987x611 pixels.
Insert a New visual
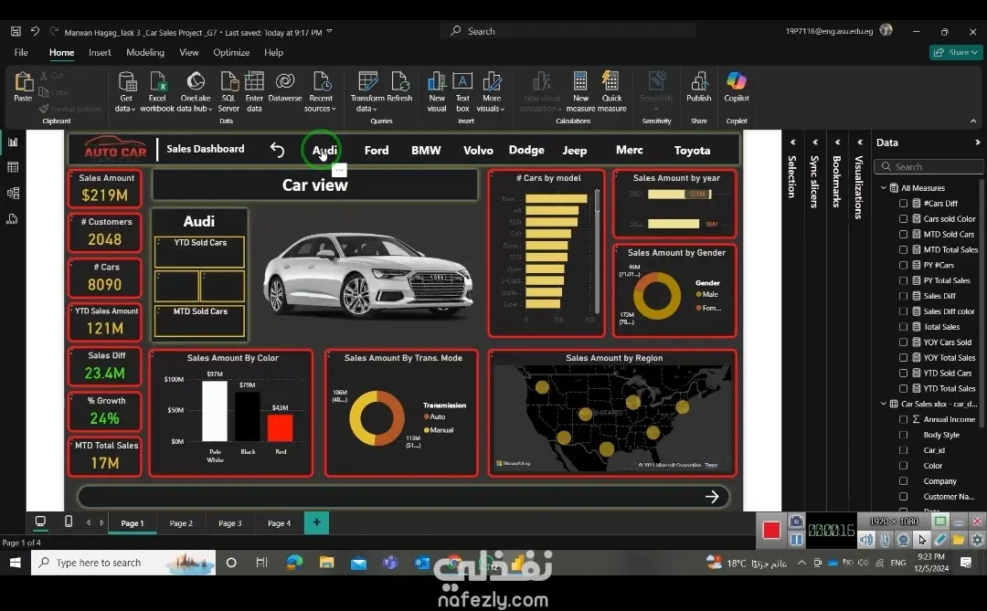(x=437, y=92)
